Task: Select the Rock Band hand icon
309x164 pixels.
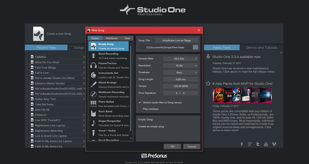Action: (93, 113)
